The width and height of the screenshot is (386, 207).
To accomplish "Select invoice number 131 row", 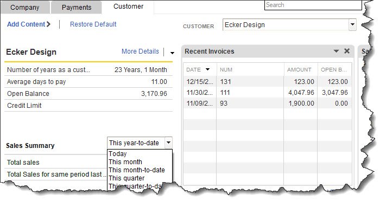I will 267,82.
